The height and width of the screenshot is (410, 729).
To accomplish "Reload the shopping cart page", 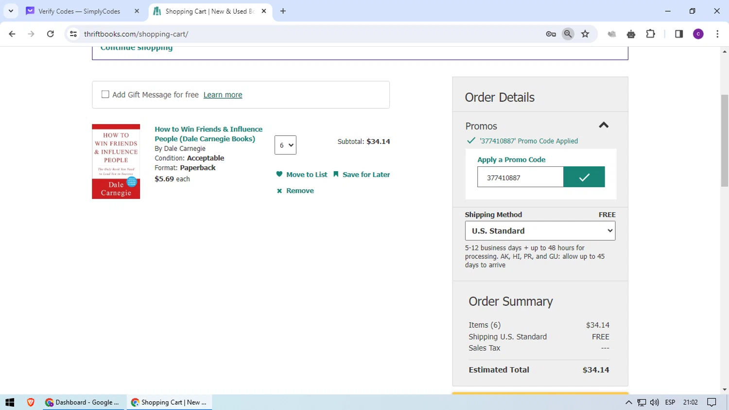I will (x=51, y=34).
